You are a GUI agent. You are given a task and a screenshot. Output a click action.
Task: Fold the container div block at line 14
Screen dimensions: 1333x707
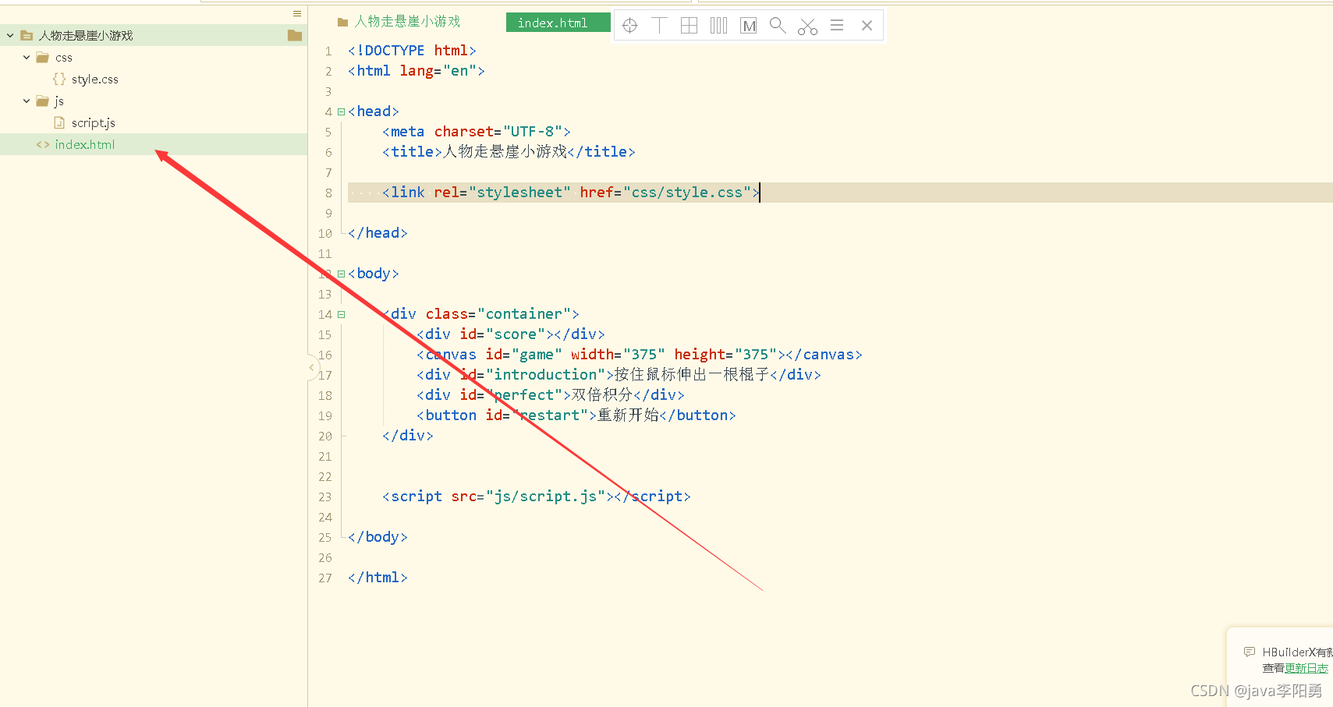coord(341,314)
